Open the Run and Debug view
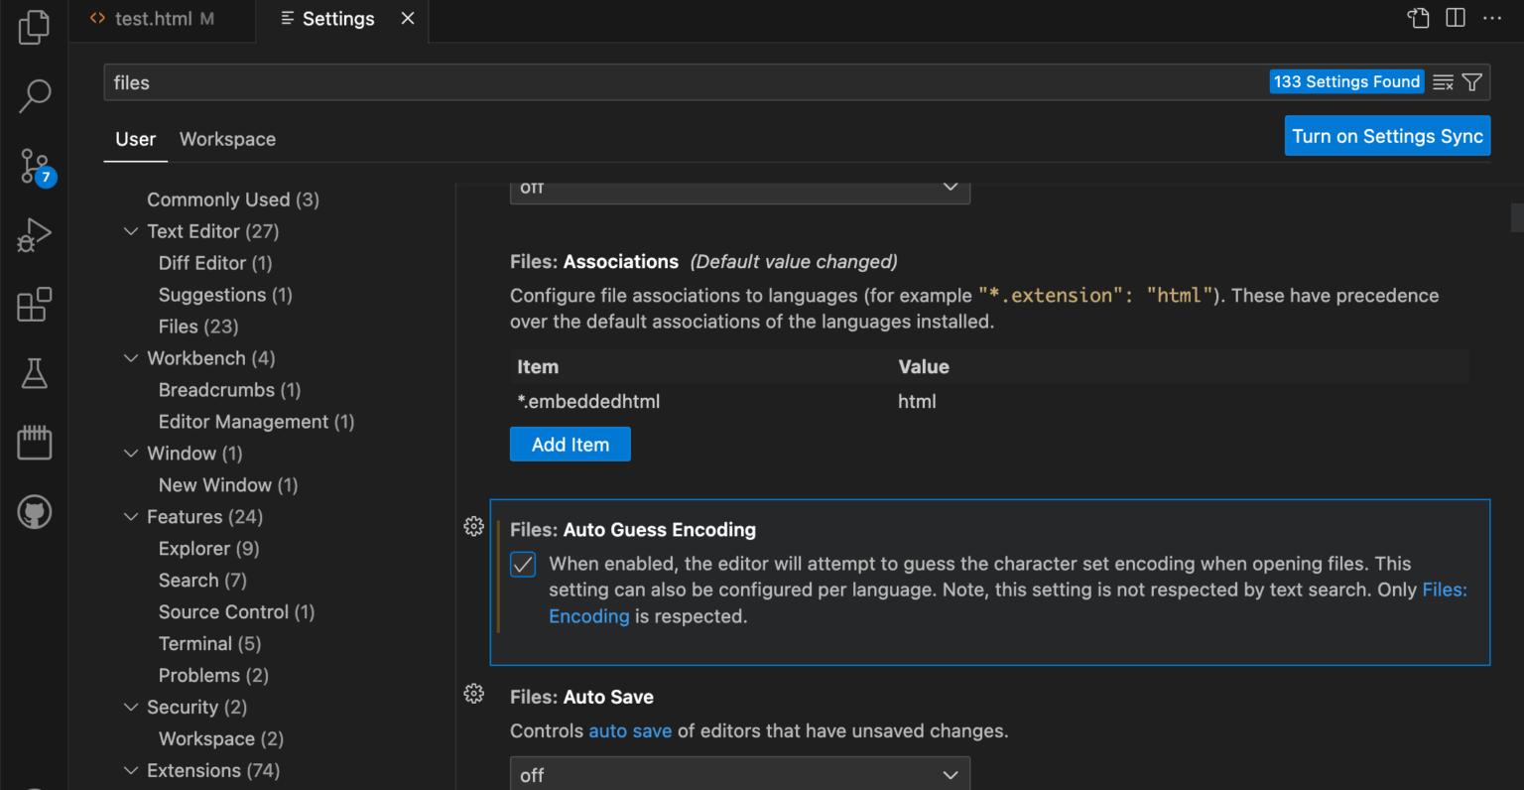1524x790 pixels. pyautogui.click(x=34, y=235)
